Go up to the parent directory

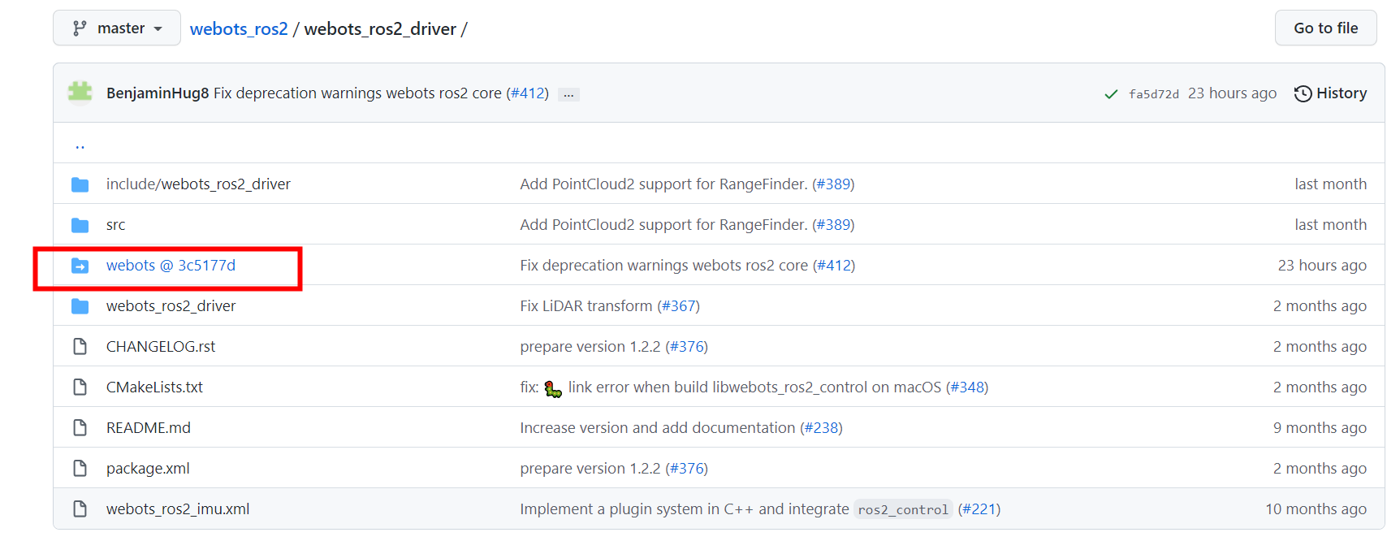coord(80,145)
